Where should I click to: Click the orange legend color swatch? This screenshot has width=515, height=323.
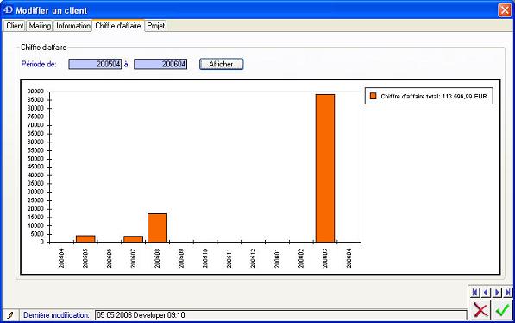coord(374,96)
